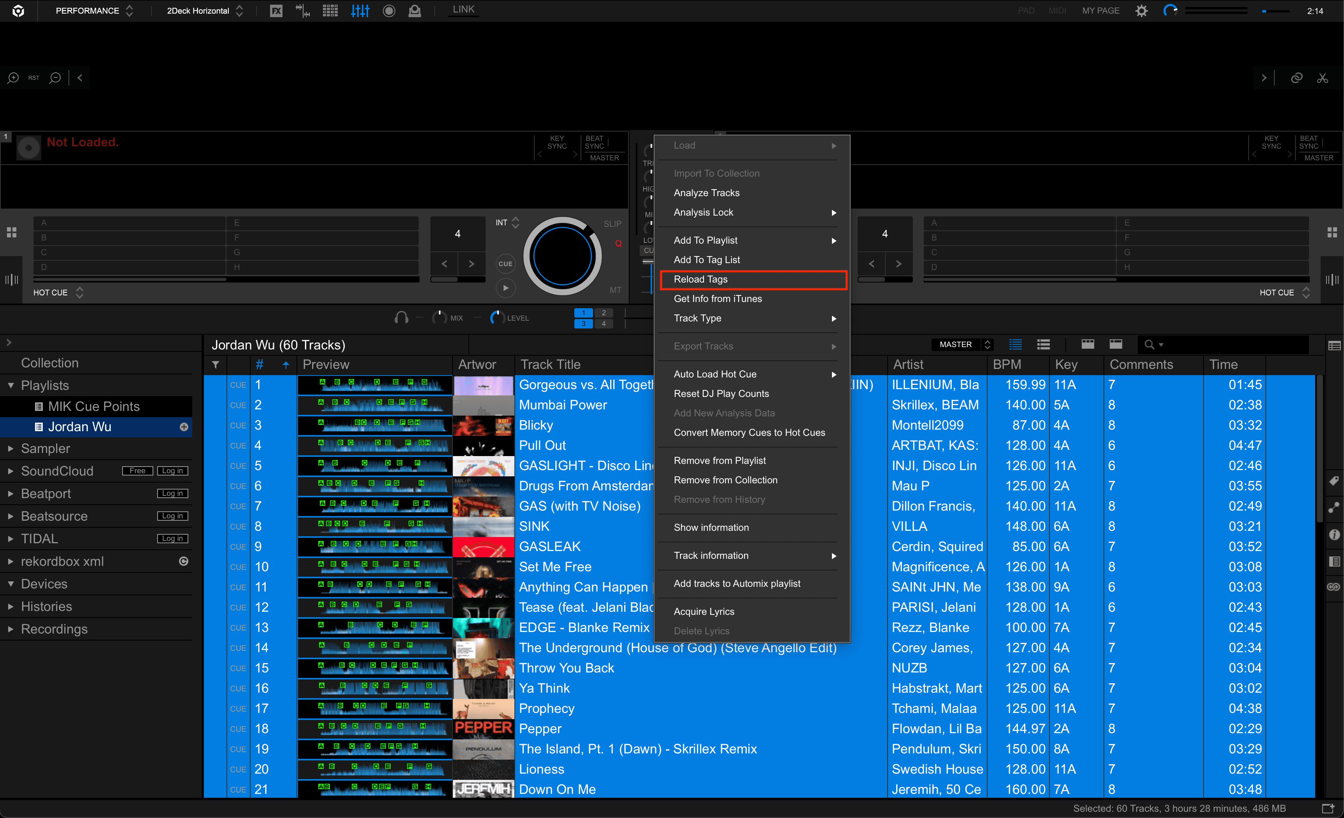Open deck 1 pad mode grid icon
This screenshot has width=1344, height=818.
[11, 232]
